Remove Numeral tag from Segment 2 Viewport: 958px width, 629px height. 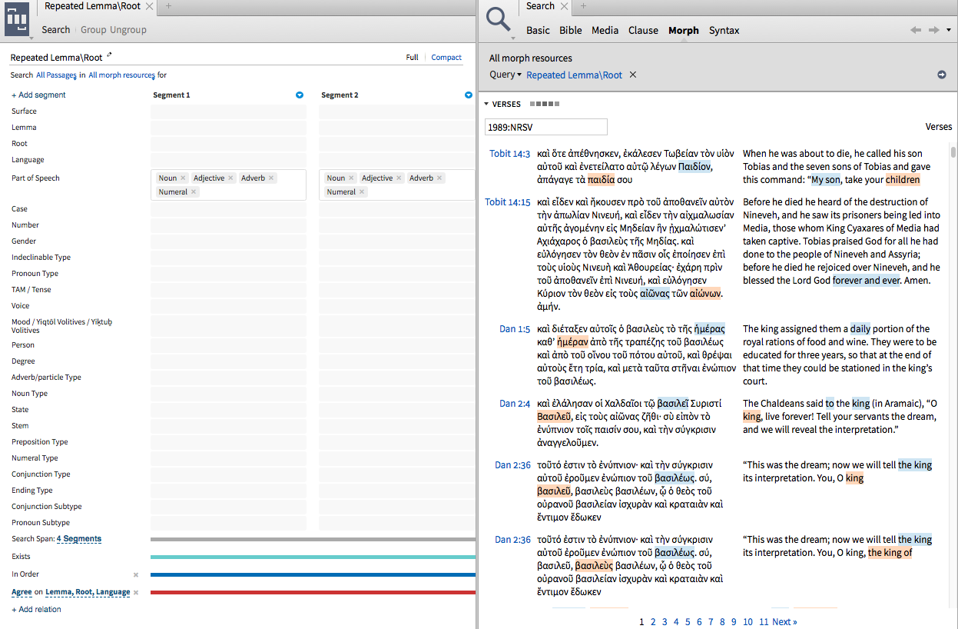(362, 192)
